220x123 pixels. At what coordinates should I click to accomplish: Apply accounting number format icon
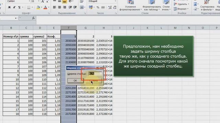(91, 7)
